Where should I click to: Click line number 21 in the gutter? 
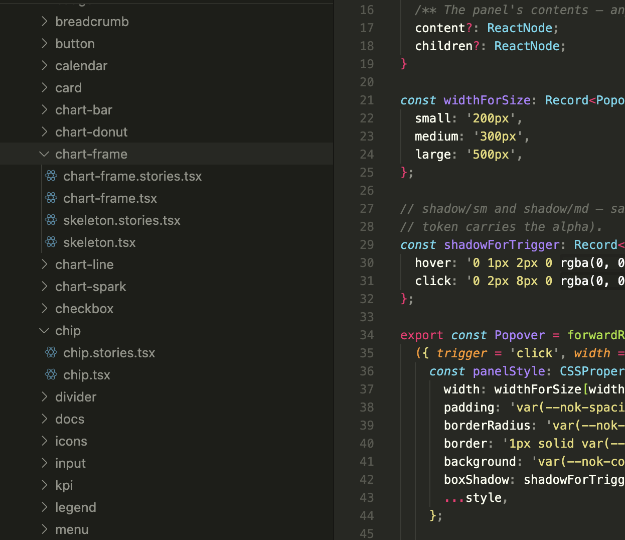click(367, 100)
